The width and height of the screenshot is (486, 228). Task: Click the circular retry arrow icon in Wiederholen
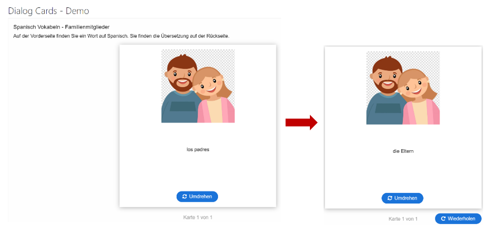coord(443,219)
